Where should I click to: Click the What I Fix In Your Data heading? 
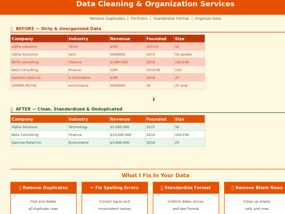click(x=155, y=175)
